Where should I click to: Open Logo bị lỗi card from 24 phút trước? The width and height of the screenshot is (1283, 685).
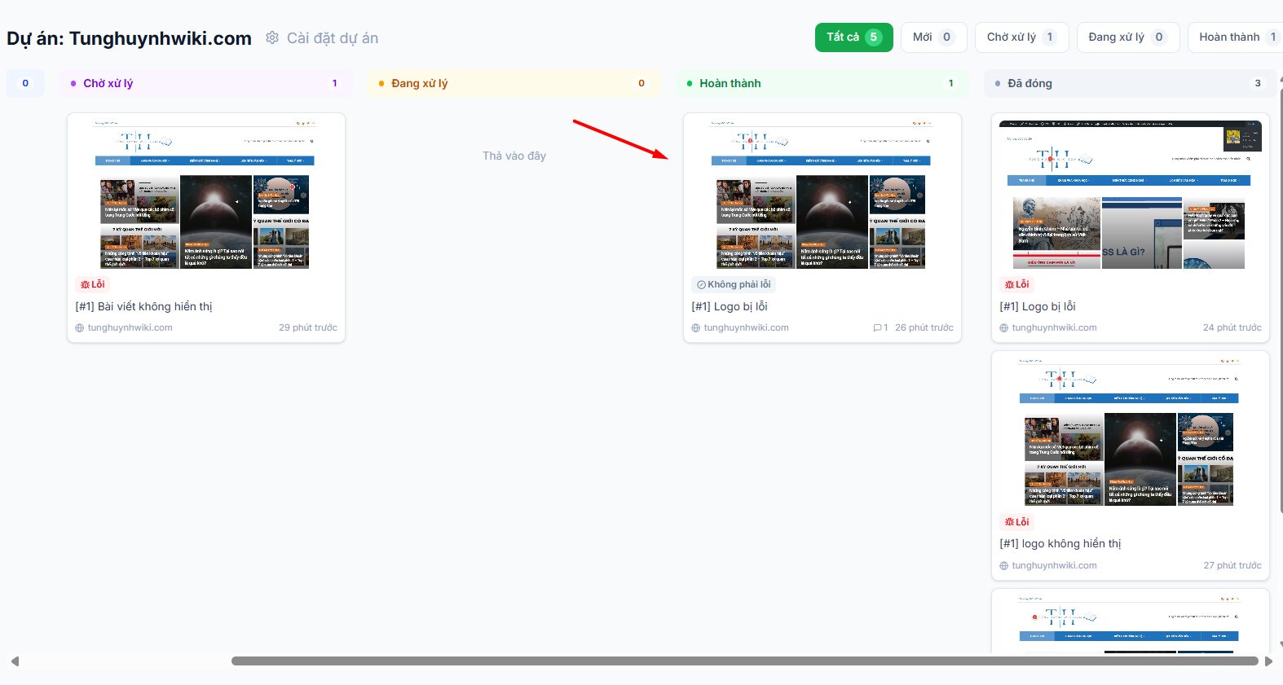pos(1038,306)
